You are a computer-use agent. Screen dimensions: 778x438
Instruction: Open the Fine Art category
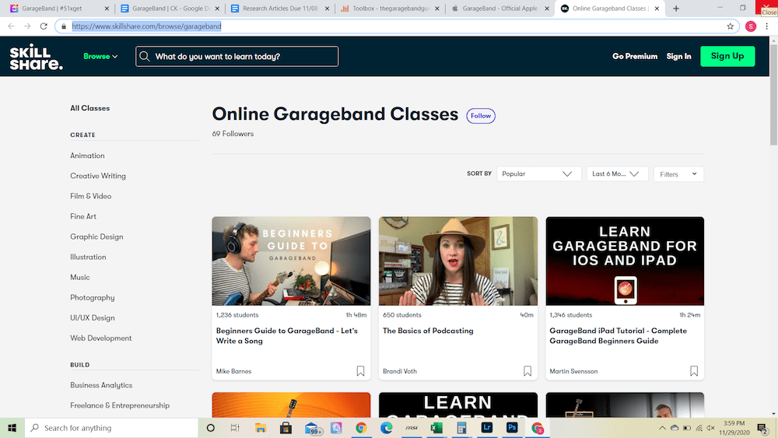pyautogui.click(x=83, y=216)
